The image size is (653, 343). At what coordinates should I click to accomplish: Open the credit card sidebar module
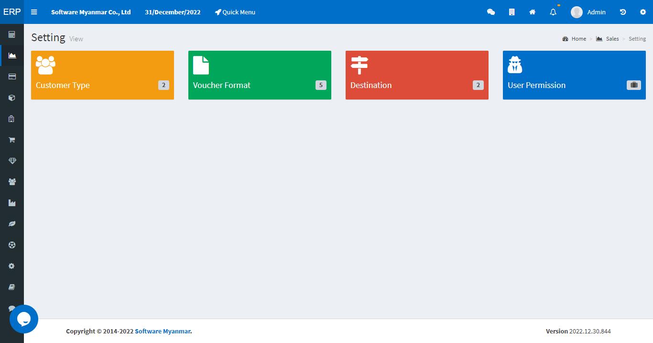(12, 77)
